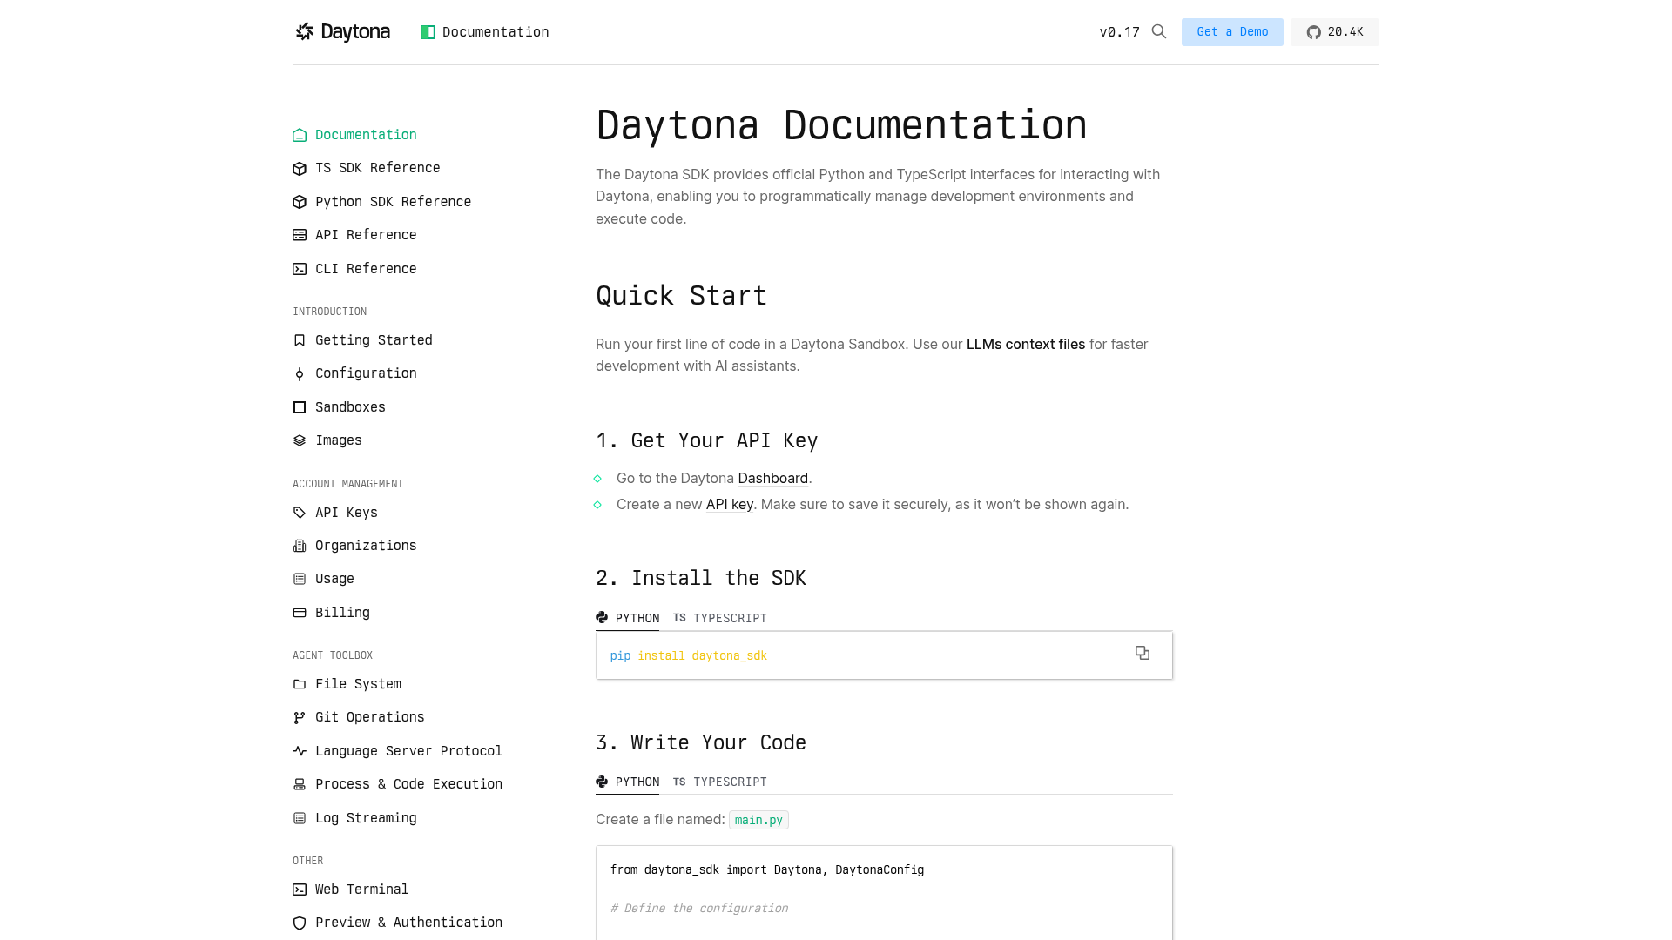
Task: Open Process & Code Execution page
Action: click(408, 784)
